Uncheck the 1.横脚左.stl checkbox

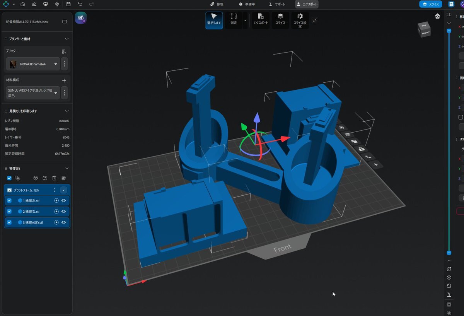(9, 201)
